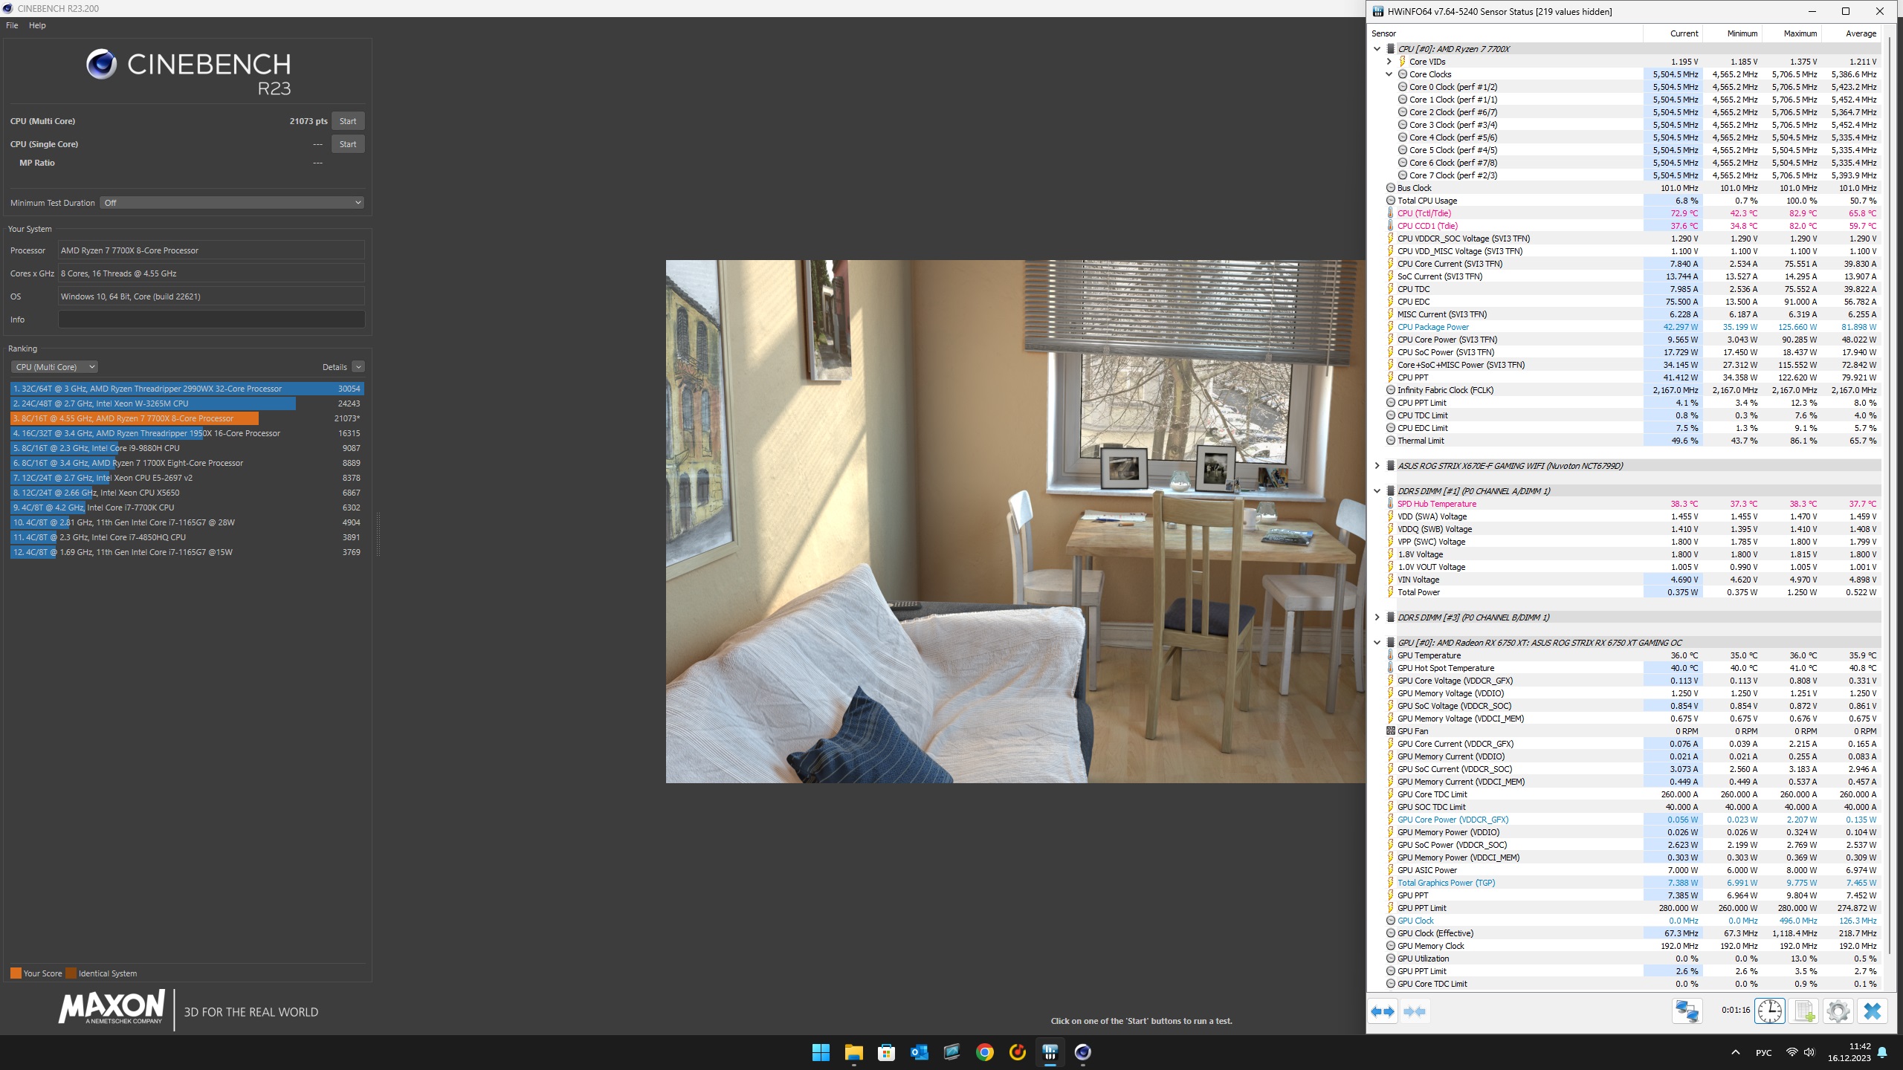Click the expand columns arrows icon

1383,1011
